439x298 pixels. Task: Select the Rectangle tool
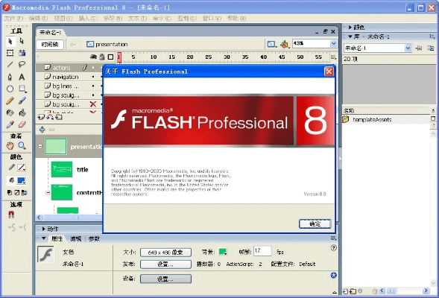pos(22,89)
